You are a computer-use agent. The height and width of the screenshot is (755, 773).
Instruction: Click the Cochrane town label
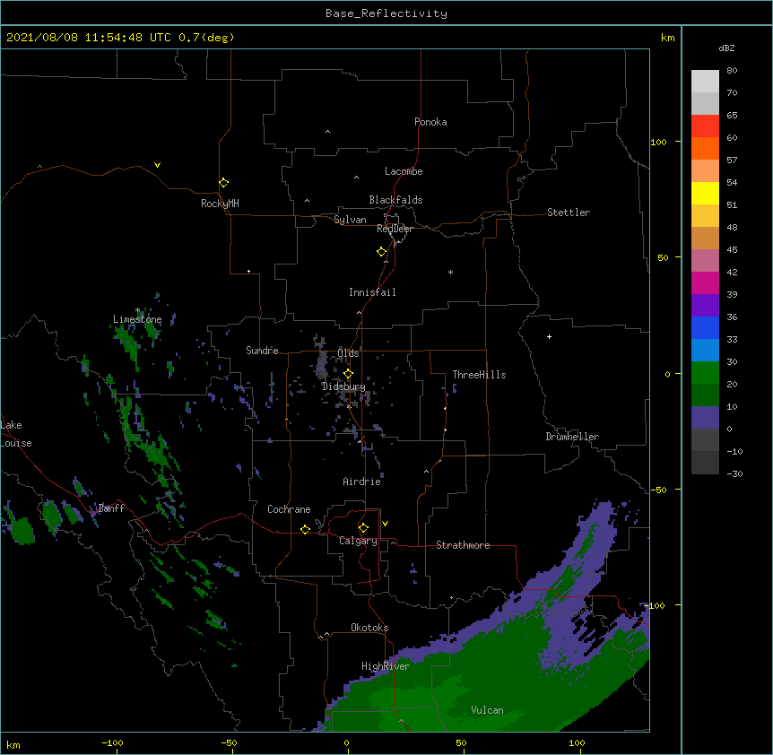pos(289,509)
